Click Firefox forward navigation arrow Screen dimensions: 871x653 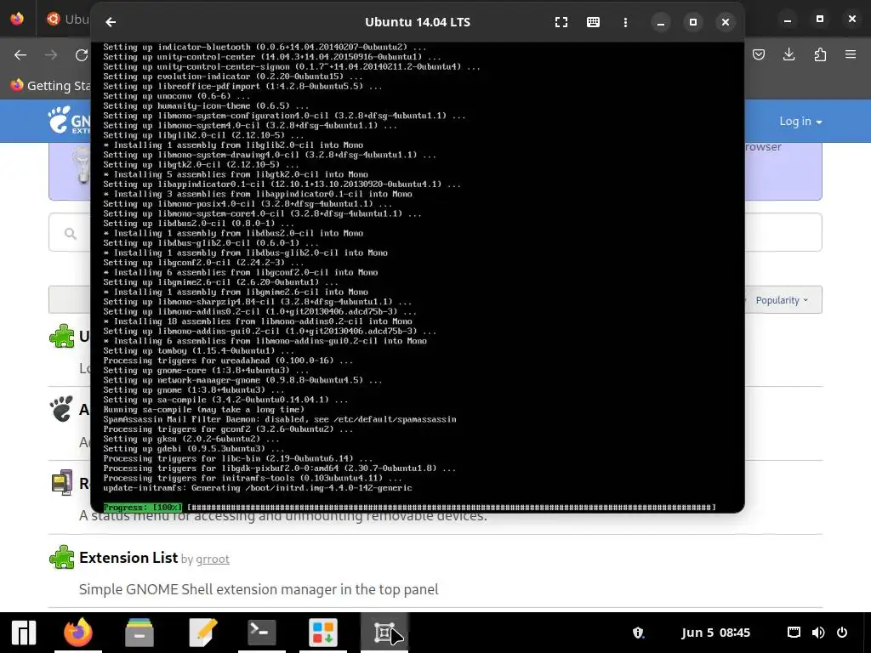click(51, 55)
